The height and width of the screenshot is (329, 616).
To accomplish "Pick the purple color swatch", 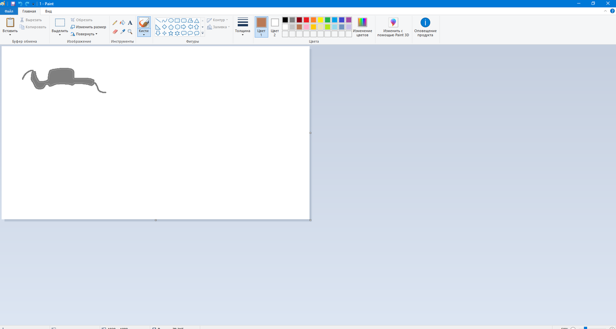I will tap(348, 20).
